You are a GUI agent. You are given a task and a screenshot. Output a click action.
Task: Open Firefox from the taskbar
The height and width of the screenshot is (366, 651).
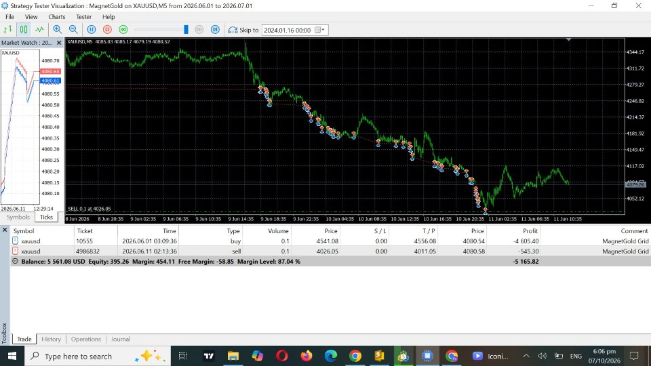tap(307, 356)
